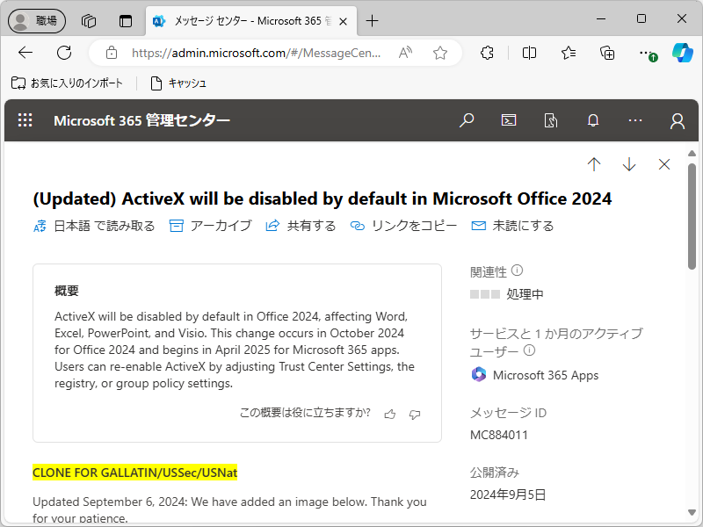Archive the message with アーカイブ
Viewport: 703px width, 527px height.
click(210, 226)
